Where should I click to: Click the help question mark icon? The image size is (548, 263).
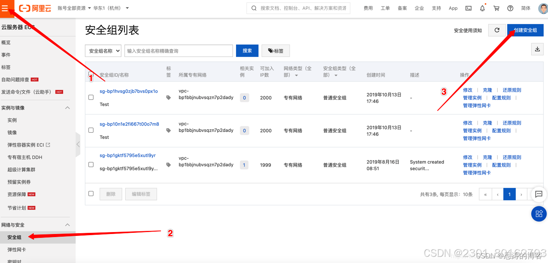(x=510, y=8)
